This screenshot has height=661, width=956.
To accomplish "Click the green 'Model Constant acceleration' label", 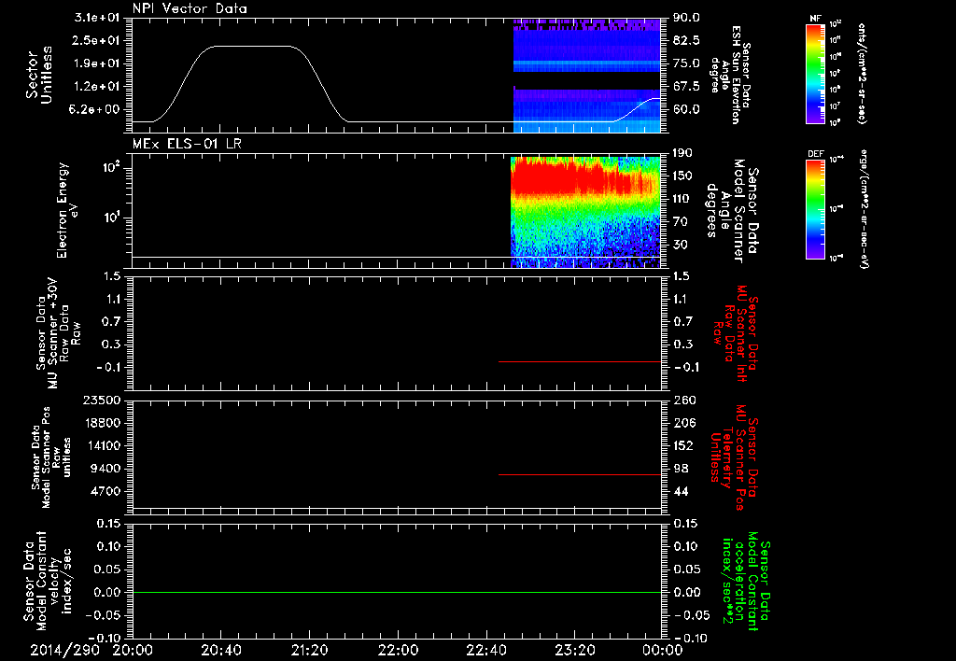I will [x=745, y=581].
